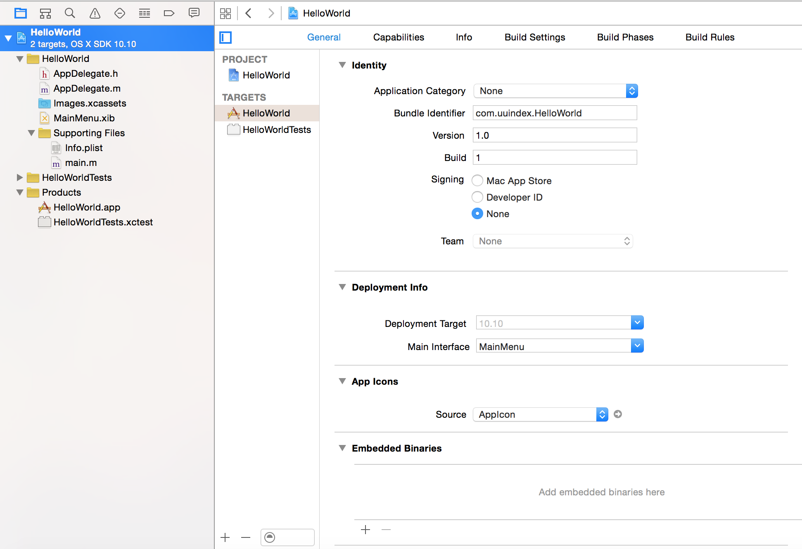Select None signing radio button
This screenshot has width=802, height=549.
click(477, 213)
